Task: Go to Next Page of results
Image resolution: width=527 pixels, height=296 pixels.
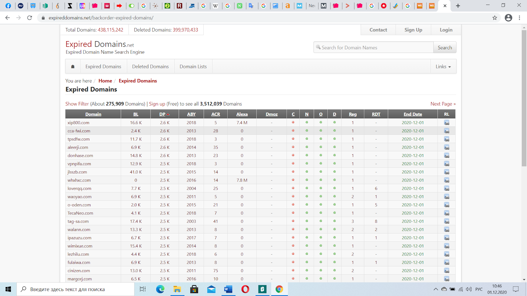Action: [443, 104]
